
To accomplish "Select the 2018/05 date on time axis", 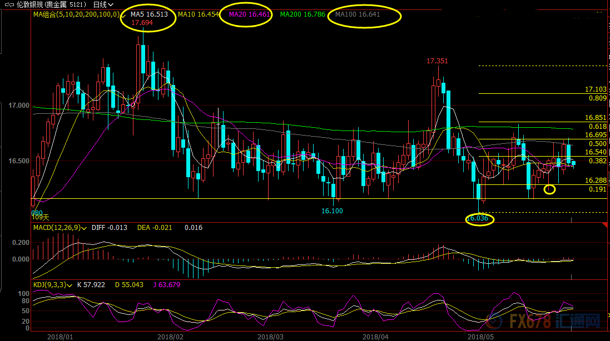I will coord(482,337).
